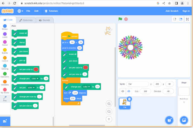Click when flag clicked hat block
The image size is (193, 128).
70,36
